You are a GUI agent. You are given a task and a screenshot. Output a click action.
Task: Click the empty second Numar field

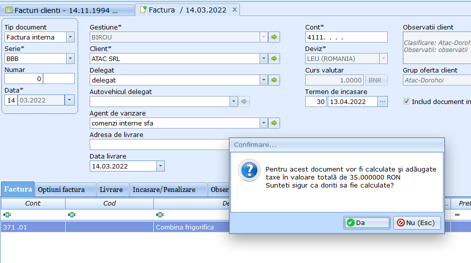click(x=59, y=78)
